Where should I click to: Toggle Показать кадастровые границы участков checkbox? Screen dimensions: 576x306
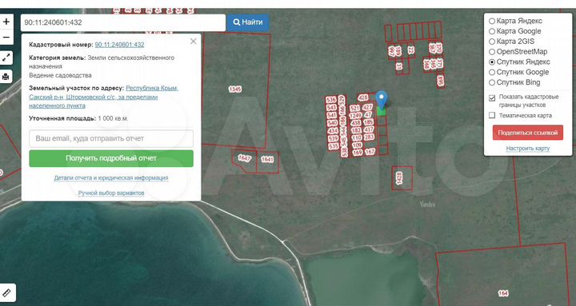492,98
